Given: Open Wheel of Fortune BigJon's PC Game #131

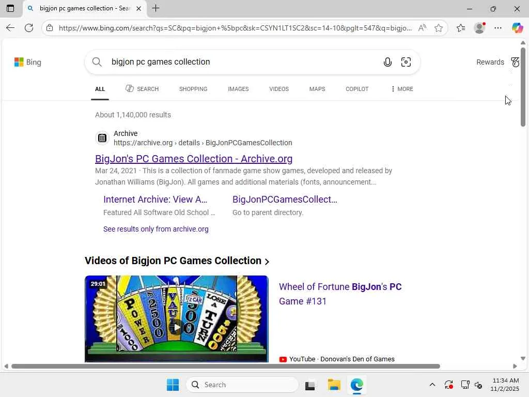Looking at the screenshot, I should click(x=340, y=294).
